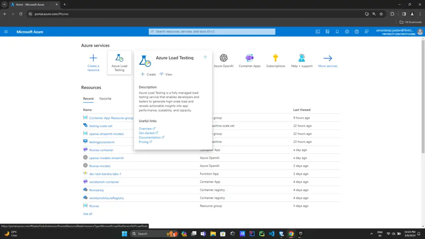Open the Pricing useful link

click(x=145, y=142)
